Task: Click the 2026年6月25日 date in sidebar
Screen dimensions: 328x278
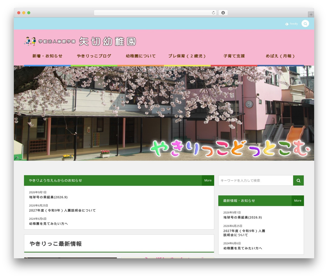Action: click(x=233, y=226)
